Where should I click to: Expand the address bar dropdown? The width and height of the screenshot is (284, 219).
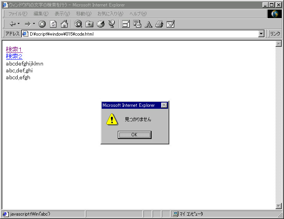click(x=261, y=34)
